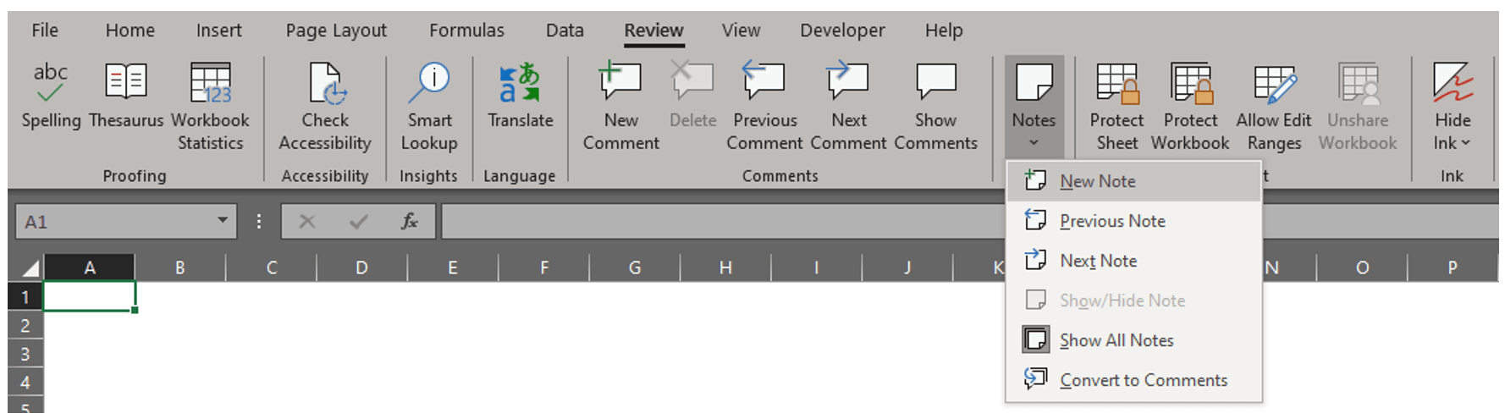Viewport: 1505px width, 419px height.
Task: Choose Convert to Comments menu item
Action: (1143, 380)
